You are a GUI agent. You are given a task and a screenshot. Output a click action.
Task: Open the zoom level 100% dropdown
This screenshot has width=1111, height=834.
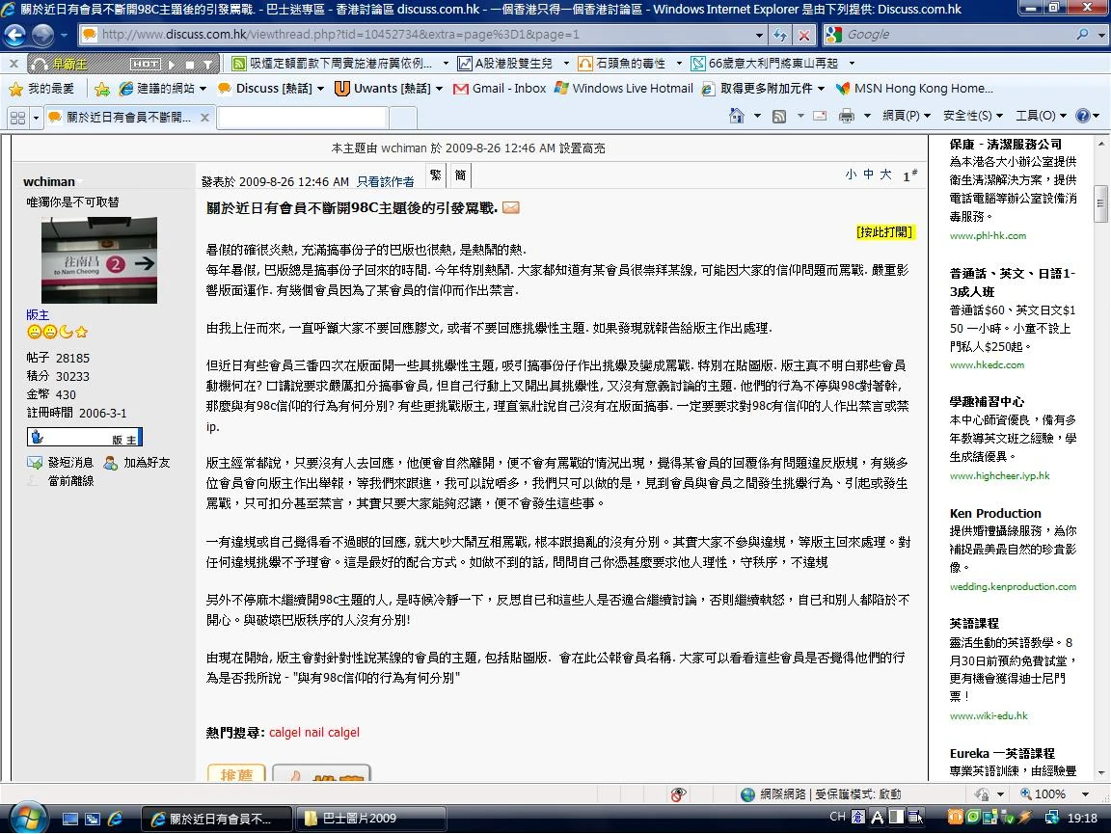point(1085,794)
